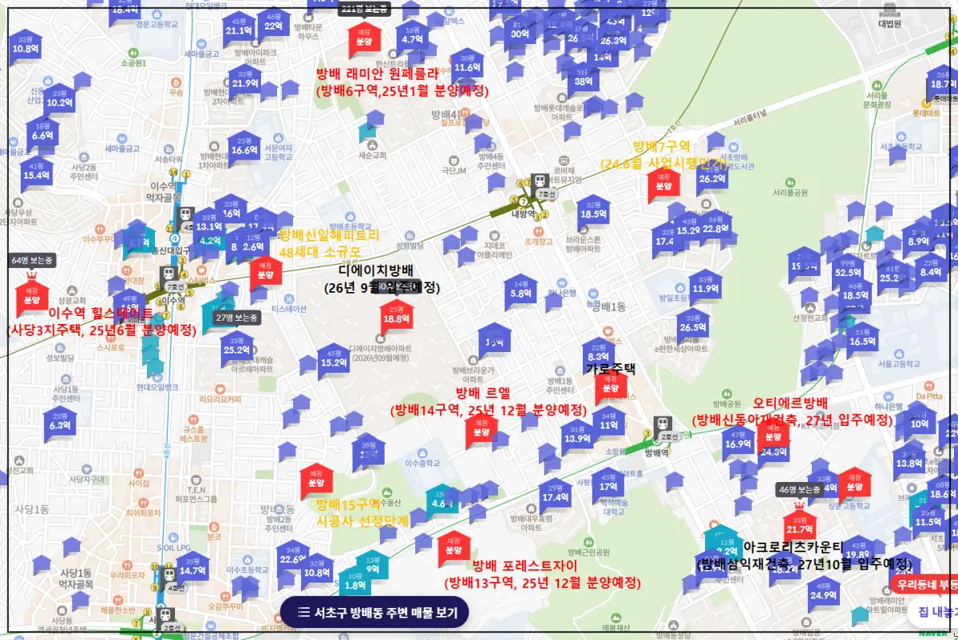
Task: Click the 우리동네 부동산 red badge
Action: point(926,583)
